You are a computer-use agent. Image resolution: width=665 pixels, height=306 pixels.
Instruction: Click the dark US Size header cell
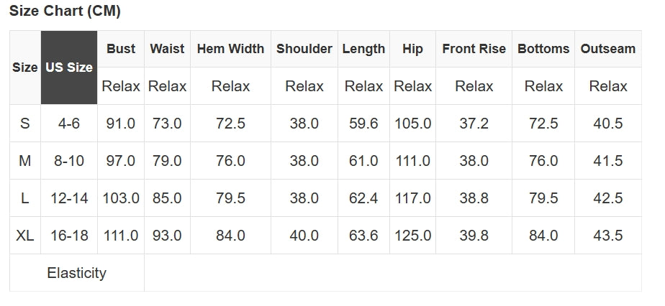click(x=69, y=68)
